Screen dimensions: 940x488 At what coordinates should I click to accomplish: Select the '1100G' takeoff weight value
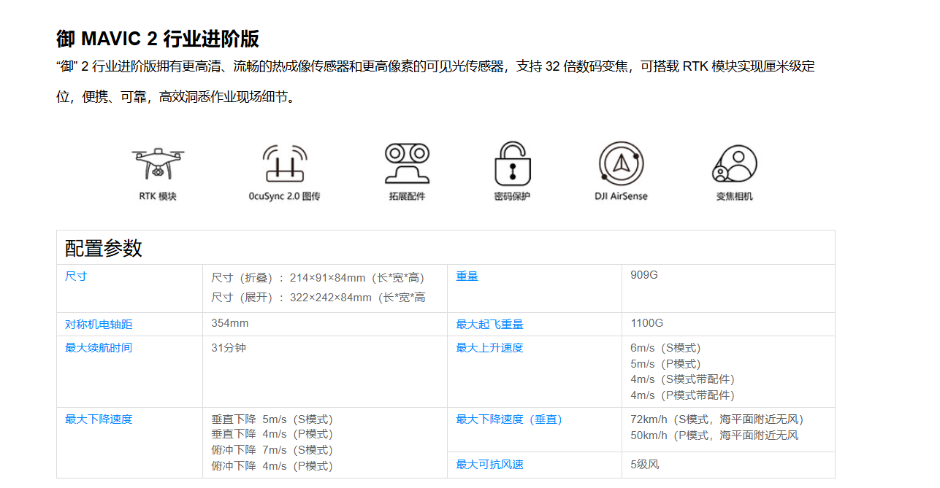click(x=647, y=323)
